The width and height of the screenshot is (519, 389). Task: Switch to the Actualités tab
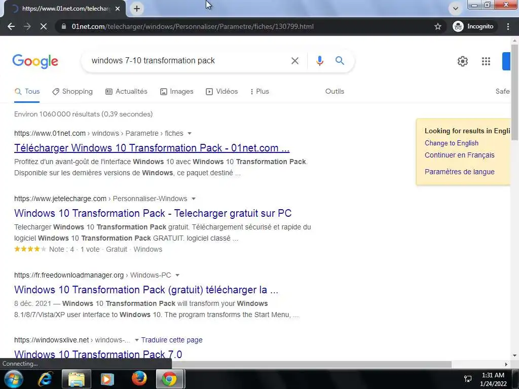pyautogui.click(x=126, y=92)
